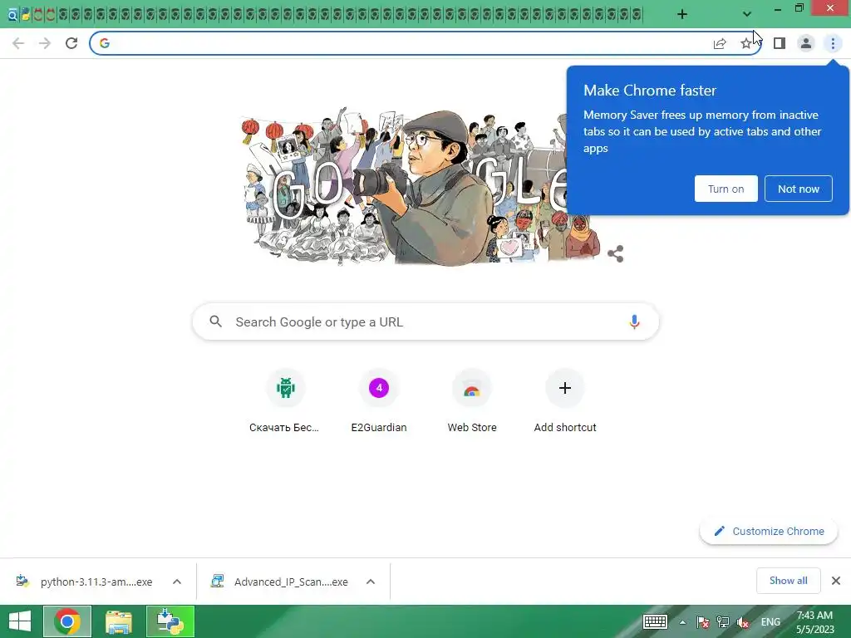Open the clock showing 7:43 AM

pos(814,622)
